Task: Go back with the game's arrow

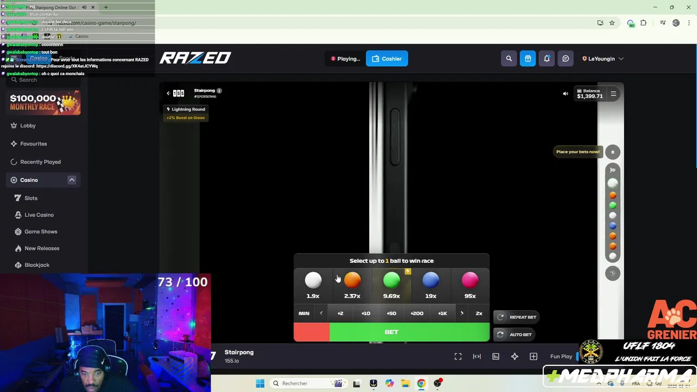Action: coord(168,93)
